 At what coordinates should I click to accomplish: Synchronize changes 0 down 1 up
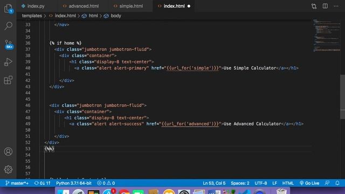point(42,183)
